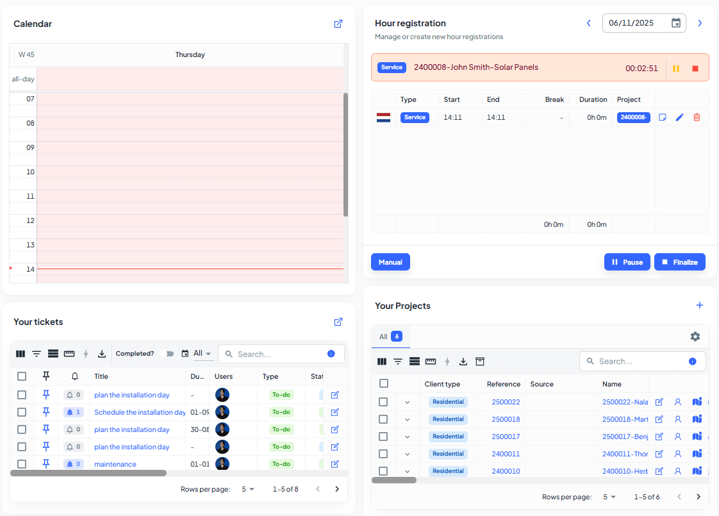The height and width of the screenshot is (516, 719).
Task: Select the All tab in Your Projects
Action: click(x=390, y=337)
